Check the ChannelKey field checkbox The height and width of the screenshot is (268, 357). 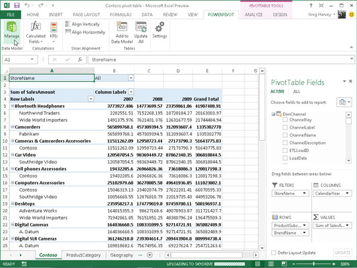pos(285,120)
